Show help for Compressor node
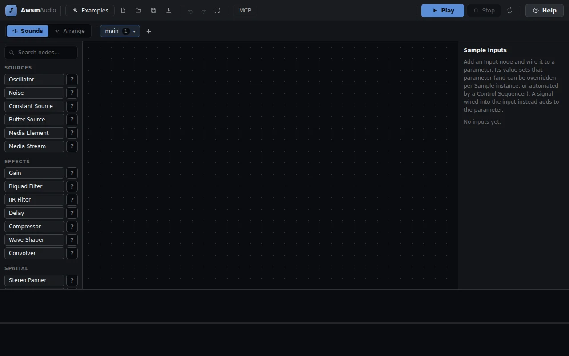Viewport: 569px width, 356px height. click(x=72, y=227)
